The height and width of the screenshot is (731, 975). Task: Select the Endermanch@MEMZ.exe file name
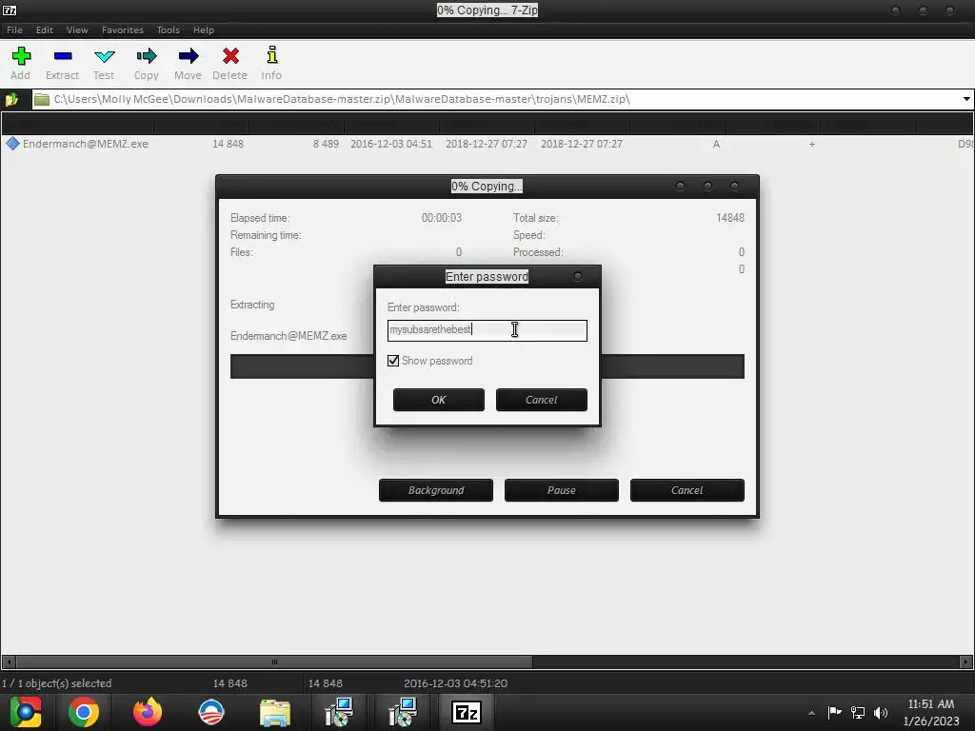85,144
